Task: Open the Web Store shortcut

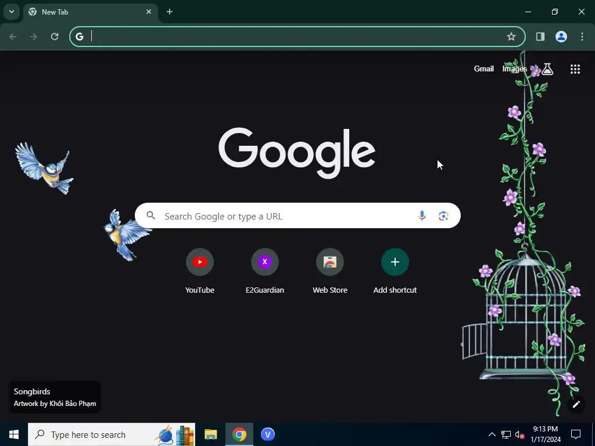Action: pyautogui.click(x=330, y=272)
